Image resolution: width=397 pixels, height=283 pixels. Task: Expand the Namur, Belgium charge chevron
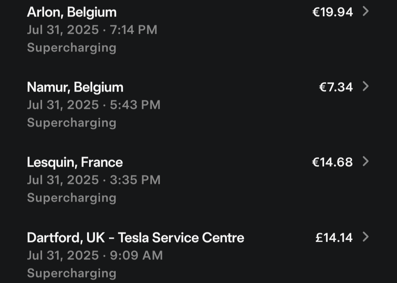[x=365, y=86]
